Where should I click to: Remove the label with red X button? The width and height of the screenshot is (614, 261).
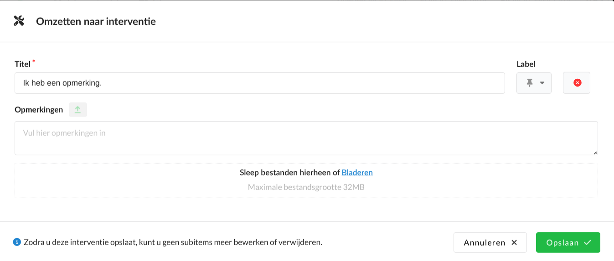(577, 83)
